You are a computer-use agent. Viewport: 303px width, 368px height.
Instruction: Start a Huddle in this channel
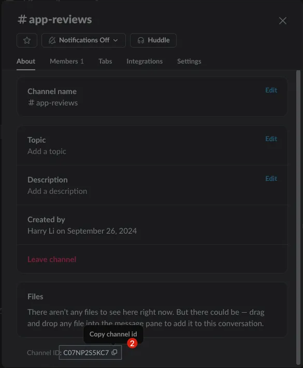point(153,40)
